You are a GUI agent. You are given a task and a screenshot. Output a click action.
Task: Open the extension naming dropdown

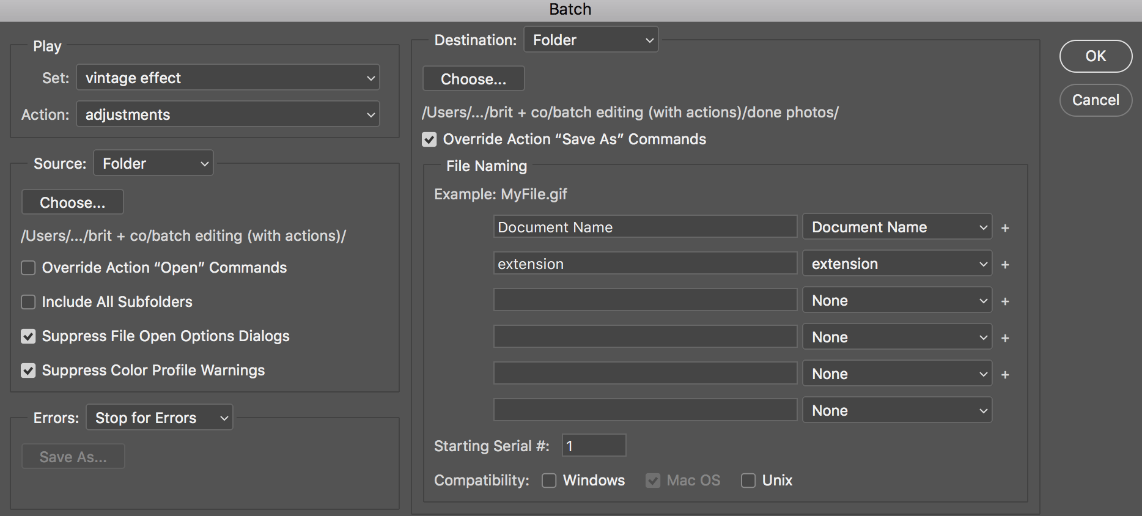click(x=897, y=264)
